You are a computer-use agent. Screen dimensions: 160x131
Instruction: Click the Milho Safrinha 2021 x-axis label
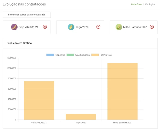pos(122,122)
